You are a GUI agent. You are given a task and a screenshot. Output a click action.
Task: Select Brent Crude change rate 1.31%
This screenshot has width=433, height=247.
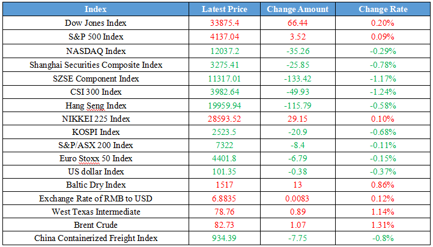[383, 225]
